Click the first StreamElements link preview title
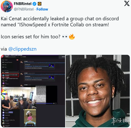 37,66
